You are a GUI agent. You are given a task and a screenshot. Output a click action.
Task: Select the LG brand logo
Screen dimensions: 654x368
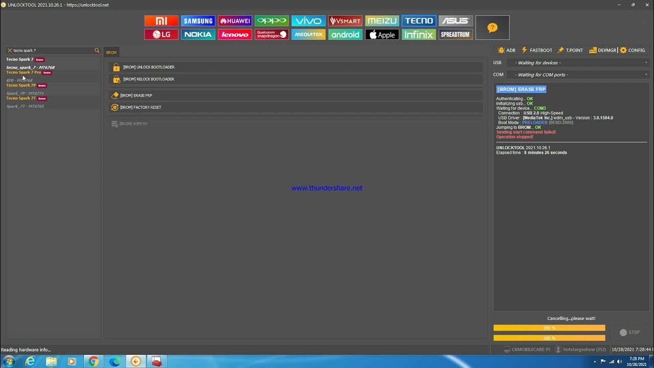(161, 35)
